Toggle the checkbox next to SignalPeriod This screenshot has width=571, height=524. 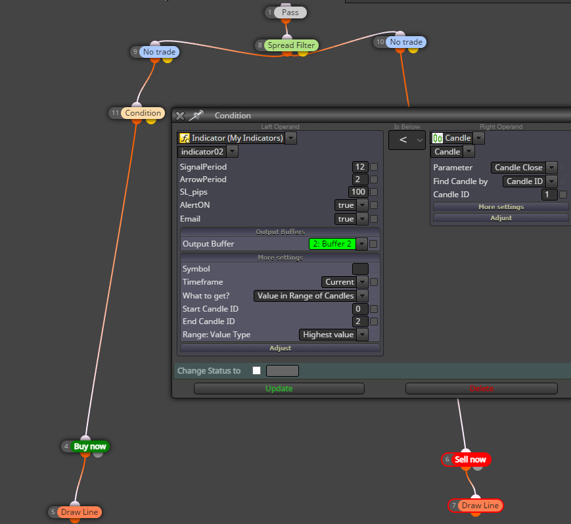[374, 167]
